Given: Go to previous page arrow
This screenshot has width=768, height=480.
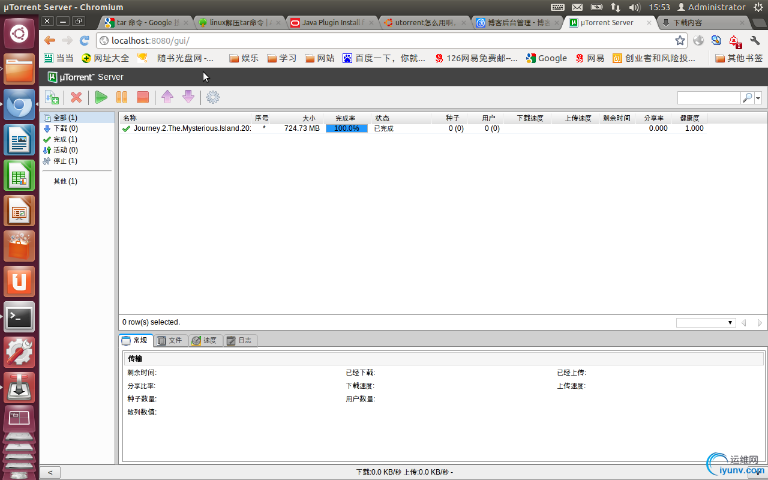Looking at the screenshot, I should pyautogui.click(x=744, y=323).
